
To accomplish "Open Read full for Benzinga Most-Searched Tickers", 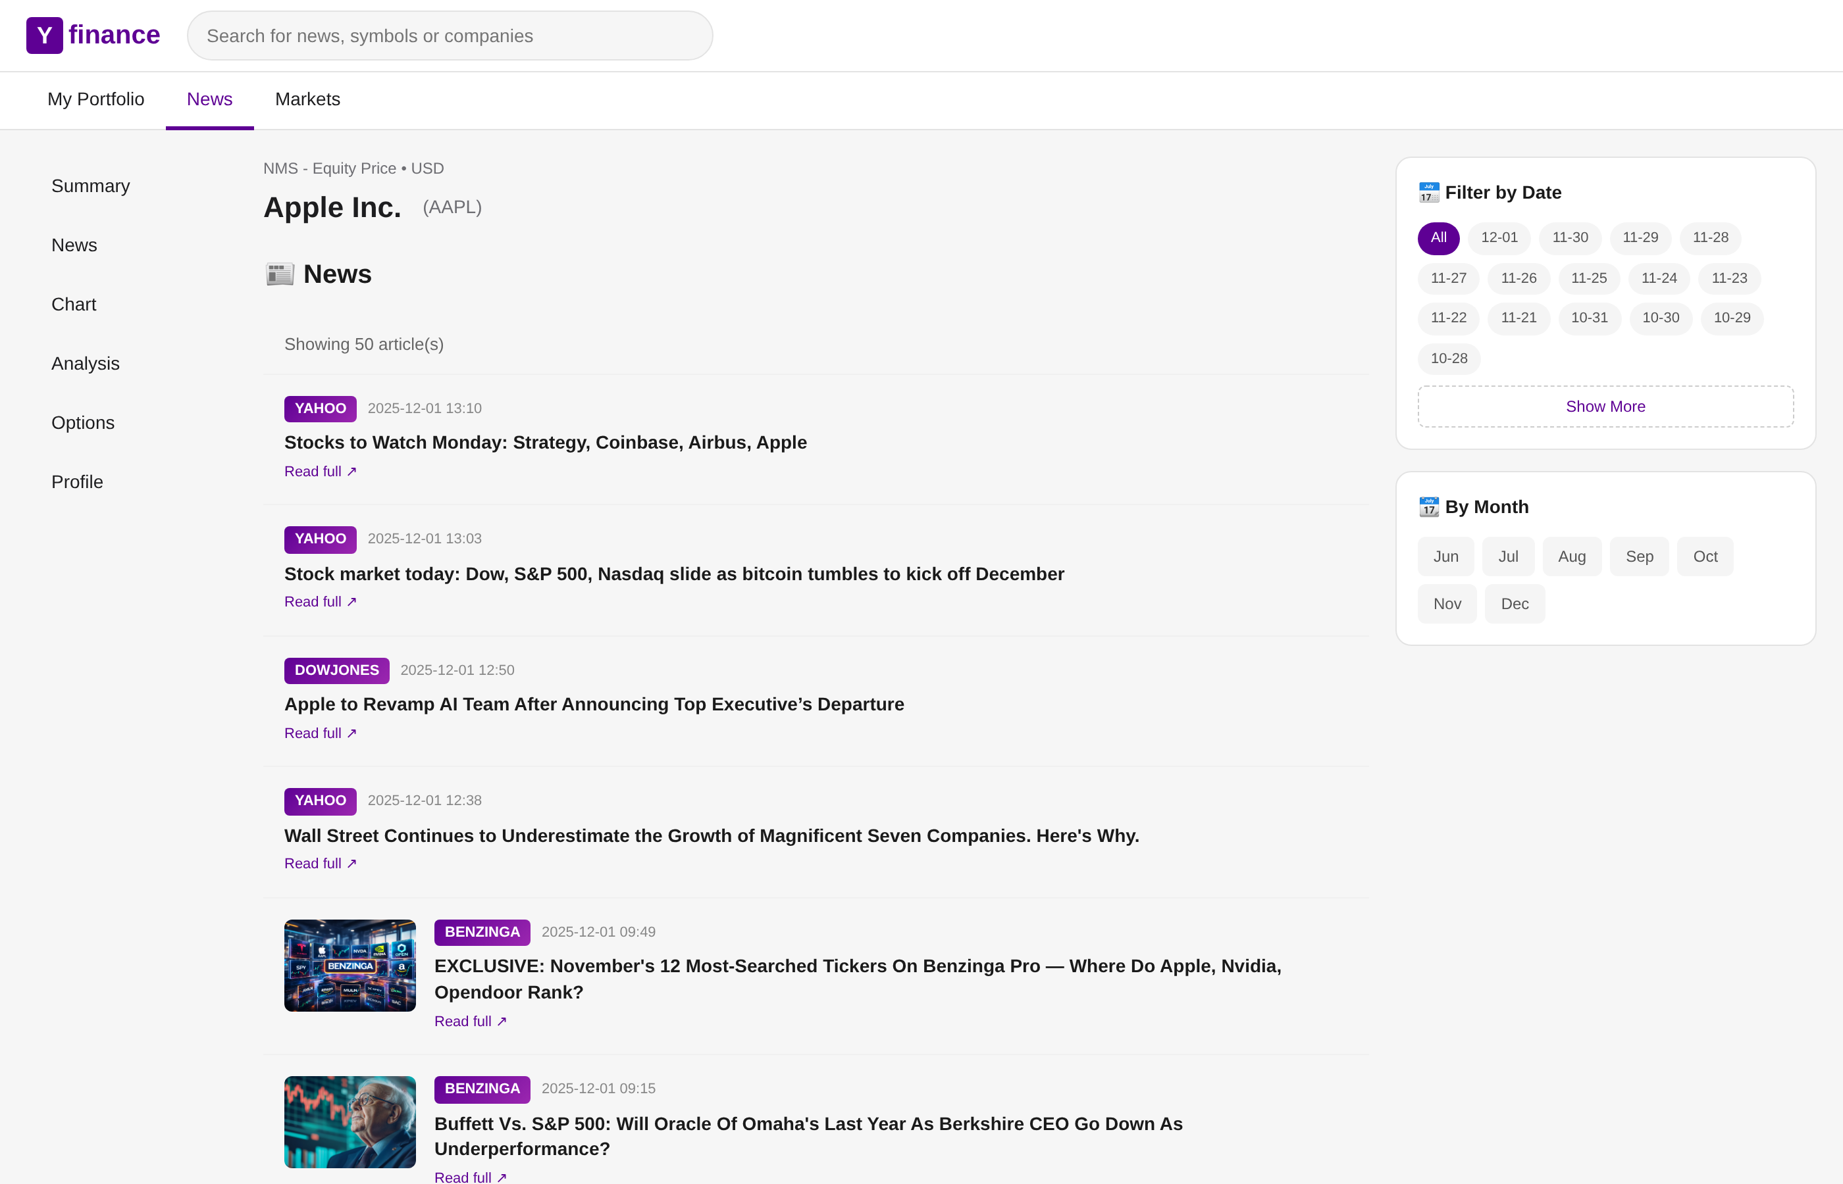I will coord(471,1021).
